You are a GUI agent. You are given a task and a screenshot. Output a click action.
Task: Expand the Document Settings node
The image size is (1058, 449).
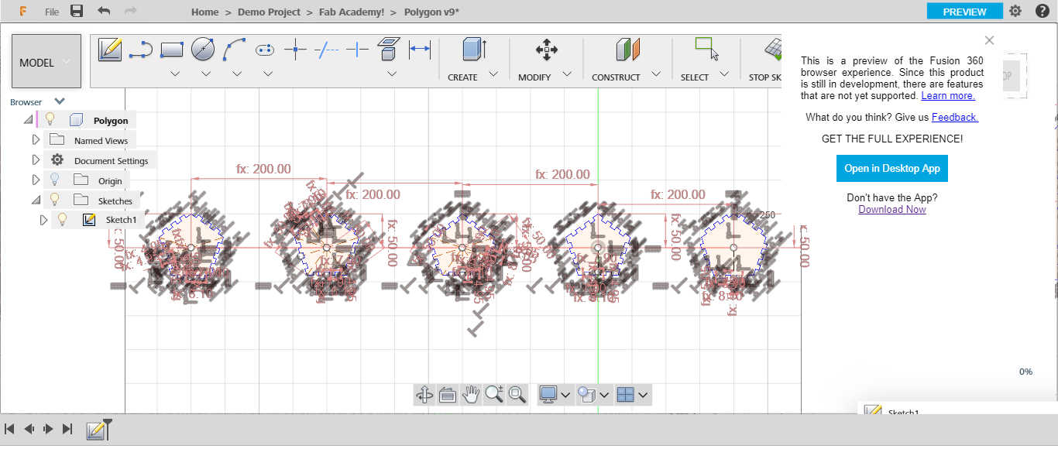coord(35,159)
